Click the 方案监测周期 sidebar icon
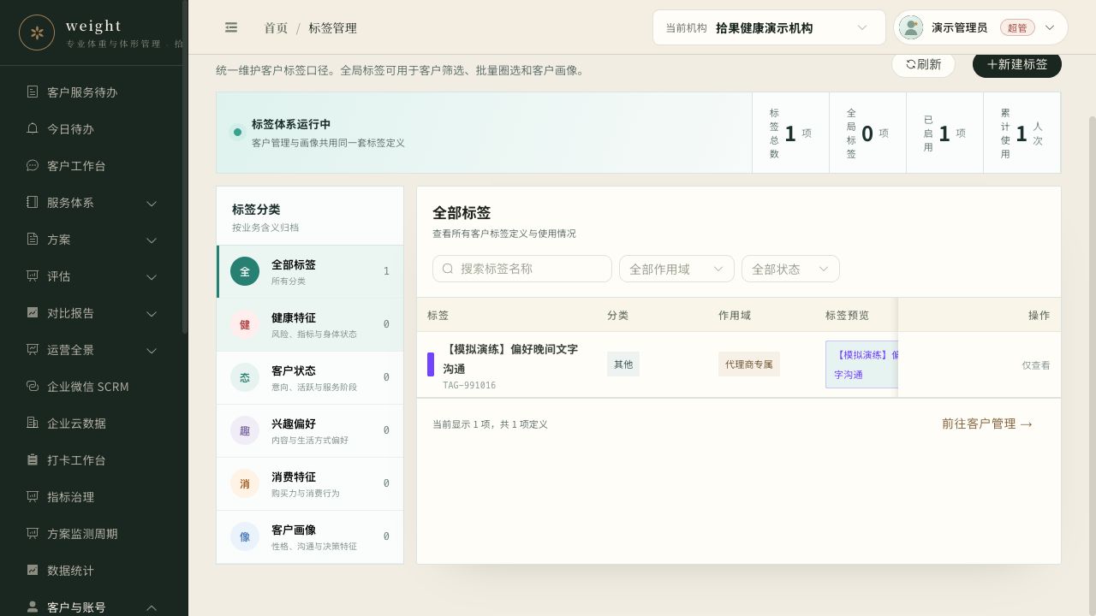This screenshot has height=616, width=1096. click(33, 533)
